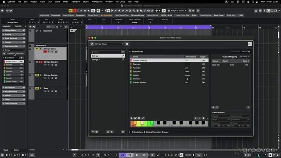This screenshot has width=281, height=158.
Task: Click the transport Play button
Action: 137,155
